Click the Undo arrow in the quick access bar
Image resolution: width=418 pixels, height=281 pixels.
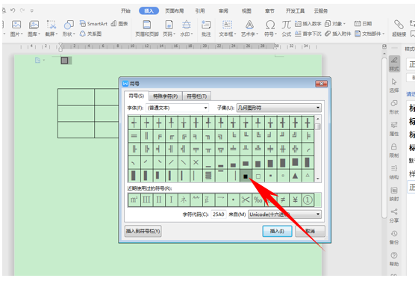click(x=13, y=10)
